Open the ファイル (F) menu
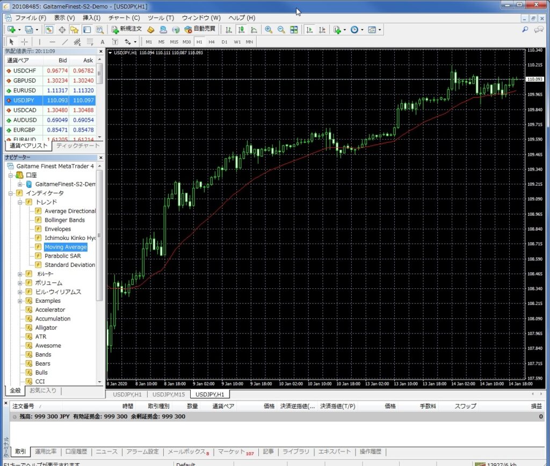This screenshot has width=550, height=466. coord(30,18)
